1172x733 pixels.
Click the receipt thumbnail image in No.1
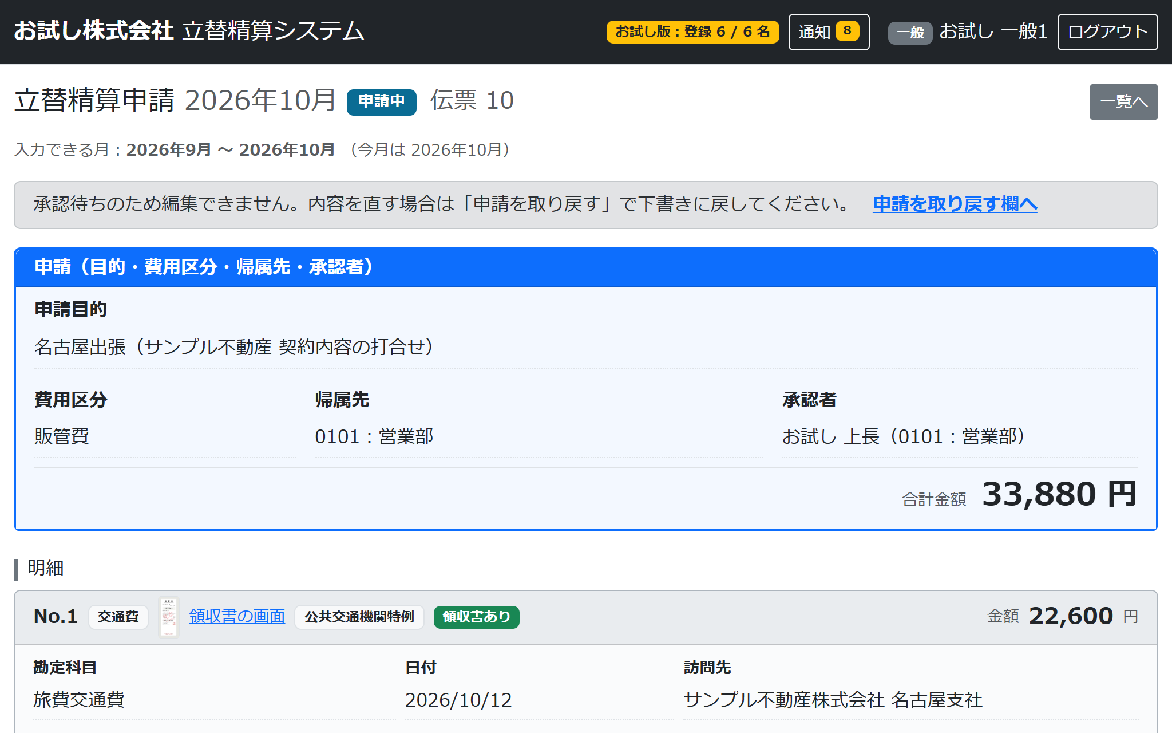(168, 617)
